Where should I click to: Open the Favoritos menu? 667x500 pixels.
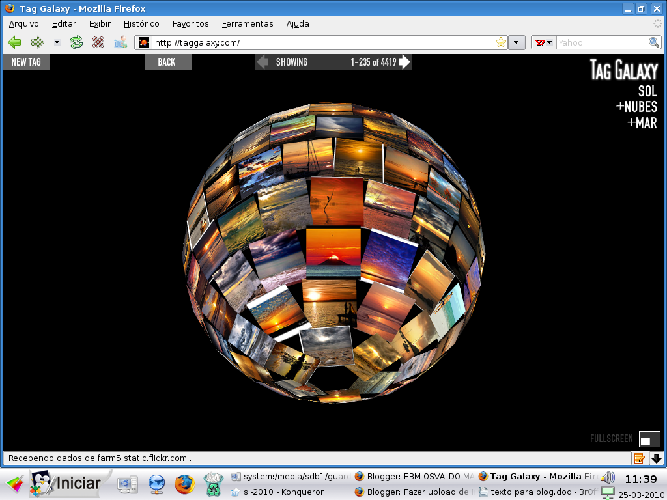pos(191,24)
